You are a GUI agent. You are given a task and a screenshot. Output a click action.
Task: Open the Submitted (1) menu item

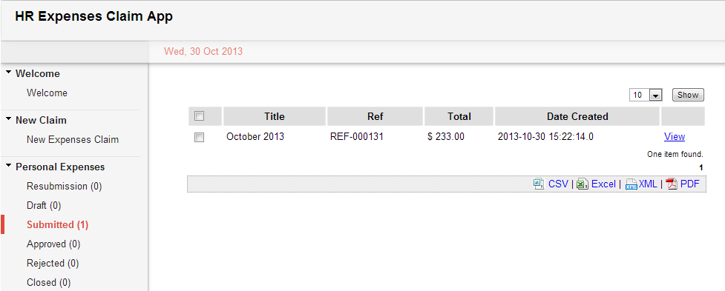pos(57,224)
